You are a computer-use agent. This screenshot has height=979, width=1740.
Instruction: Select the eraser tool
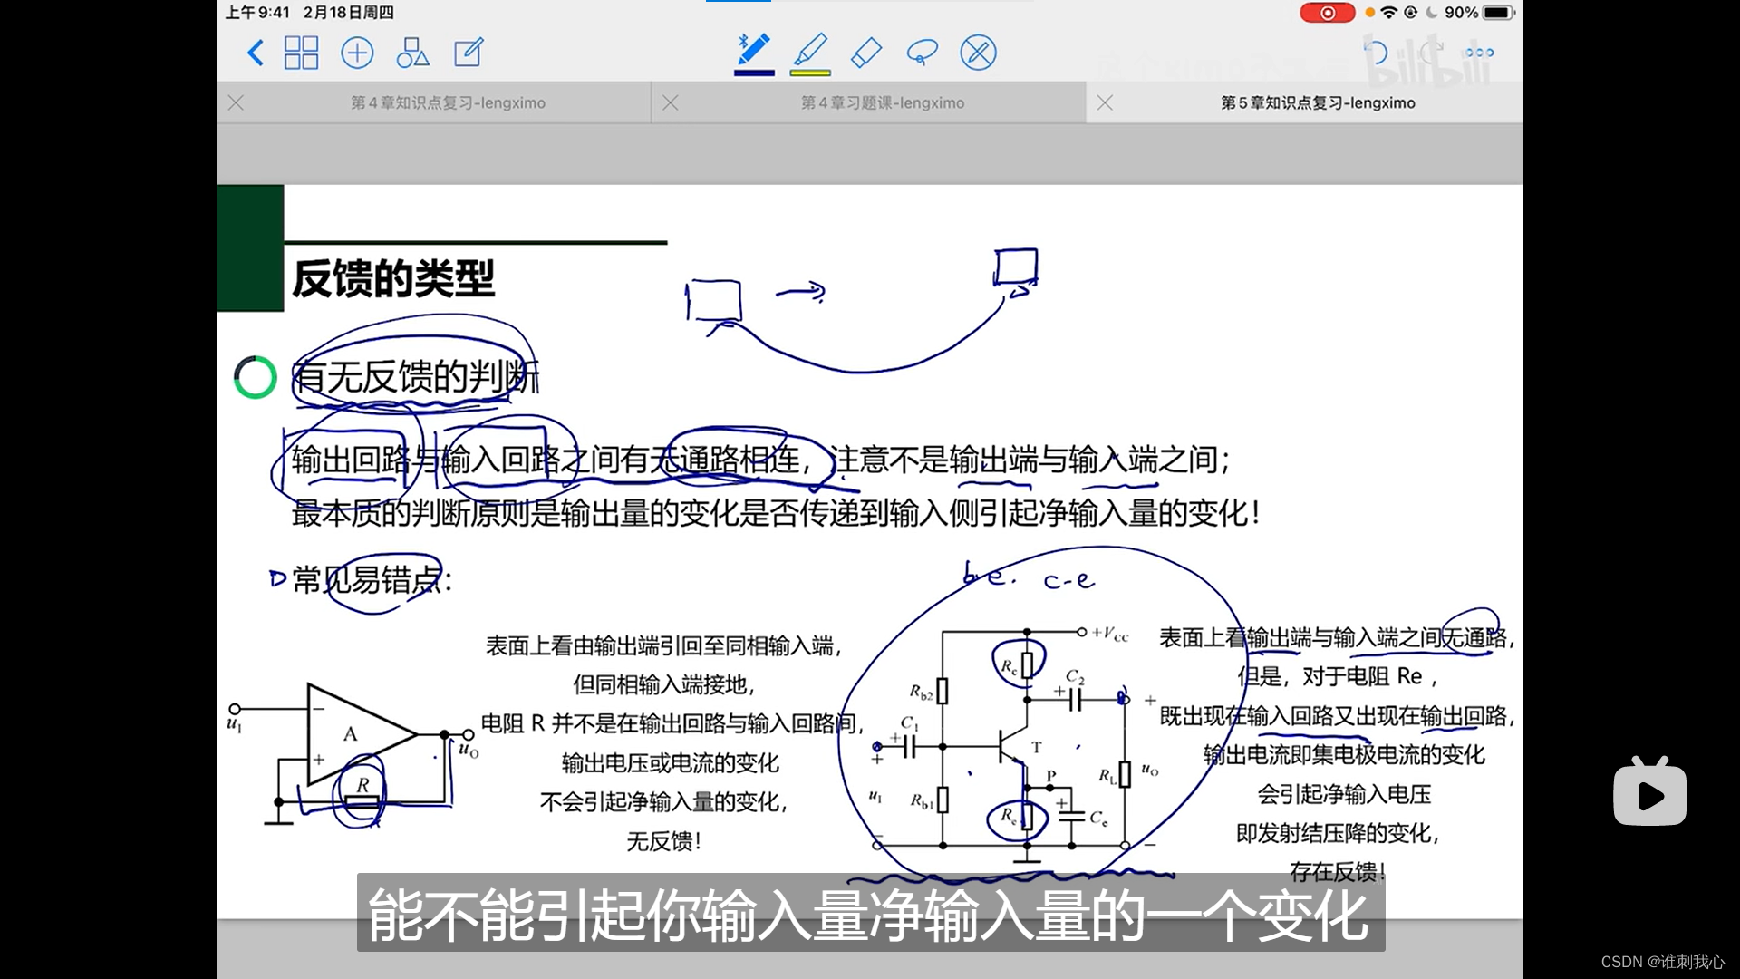click(866, 53)
